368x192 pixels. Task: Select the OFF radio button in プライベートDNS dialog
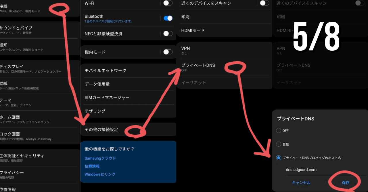click(278, 131)
